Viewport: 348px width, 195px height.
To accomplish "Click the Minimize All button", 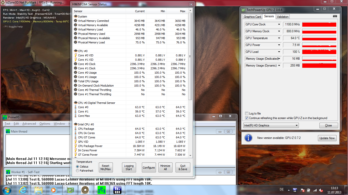I will click(165, 168).
